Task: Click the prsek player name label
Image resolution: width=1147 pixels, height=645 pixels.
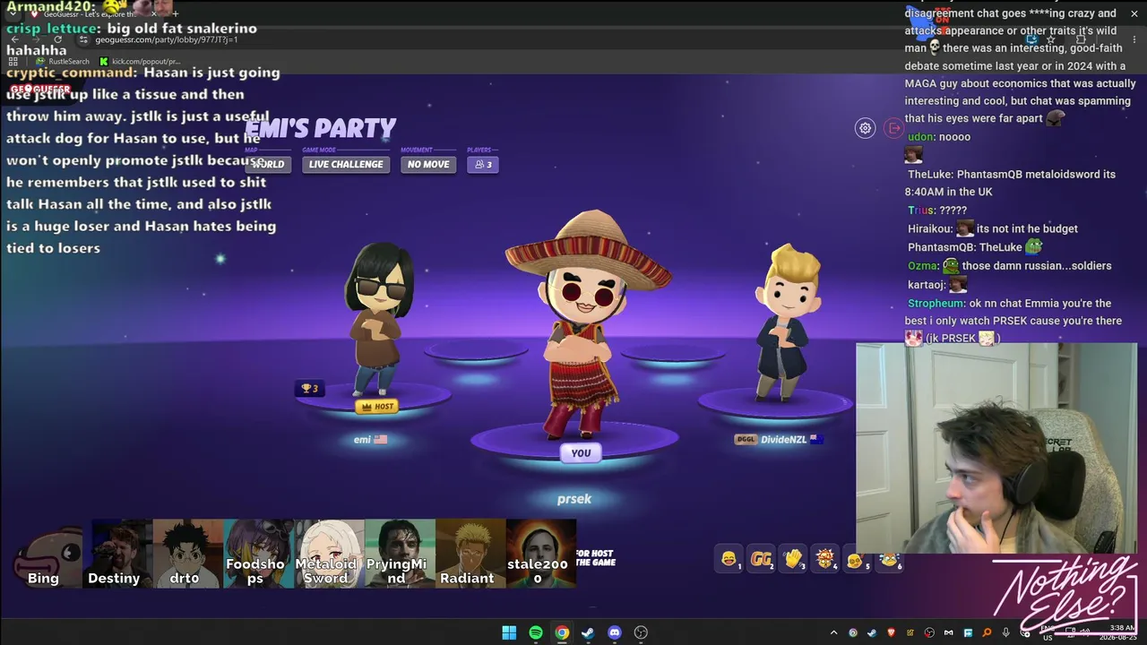Action: pos(574,499)
